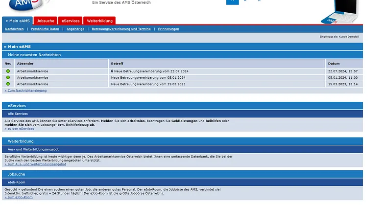Click the AMS laptop image
The height and width of the screenshot is (205, 385).
340,12
